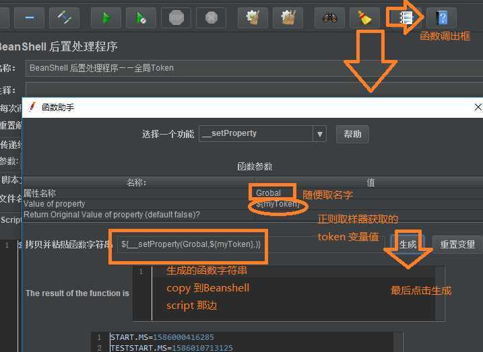Image resolution: width=483 pixels, height=352 pixels.
Task: Click the TESTSTART.MS property line
Action: pyautogui.click(x=171, y=348)
